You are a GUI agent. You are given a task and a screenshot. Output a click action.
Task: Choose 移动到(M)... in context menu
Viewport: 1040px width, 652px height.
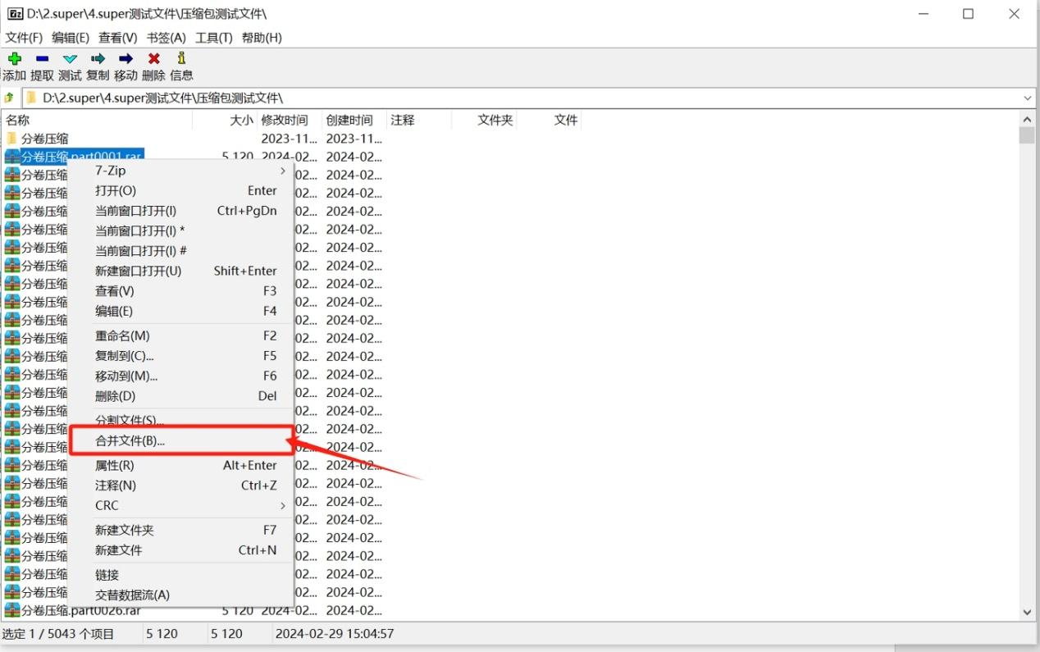[x=181, y=376]
